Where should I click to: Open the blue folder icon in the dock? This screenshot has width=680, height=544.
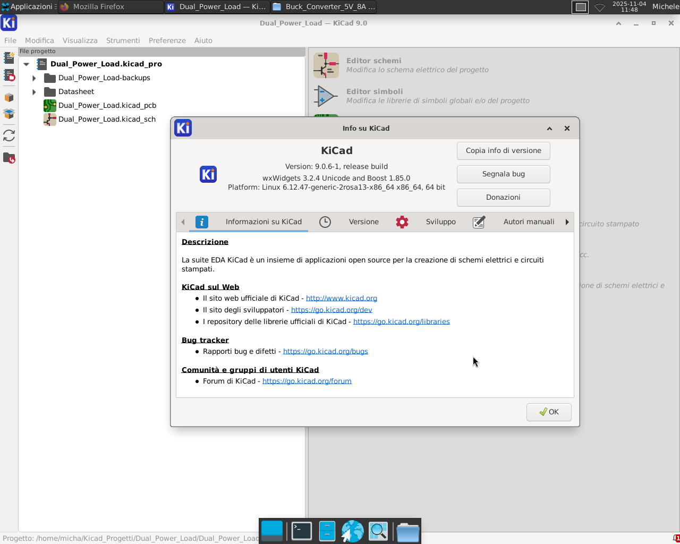[x=408, y=532]
